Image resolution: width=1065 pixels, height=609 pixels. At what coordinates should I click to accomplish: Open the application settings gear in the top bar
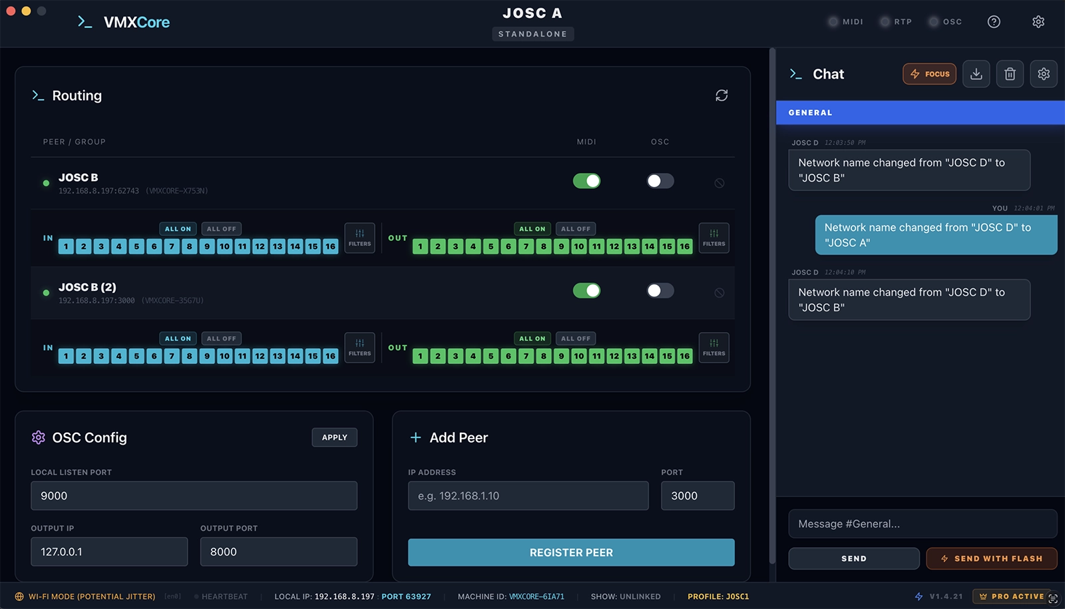1038,21
